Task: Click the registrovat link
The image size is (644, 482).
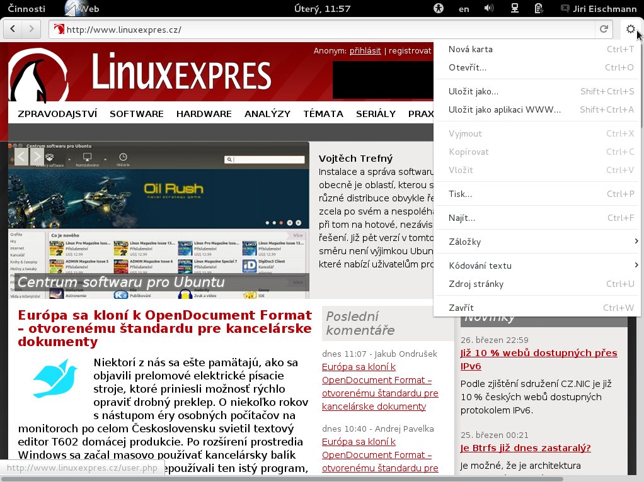Action: 410,50
